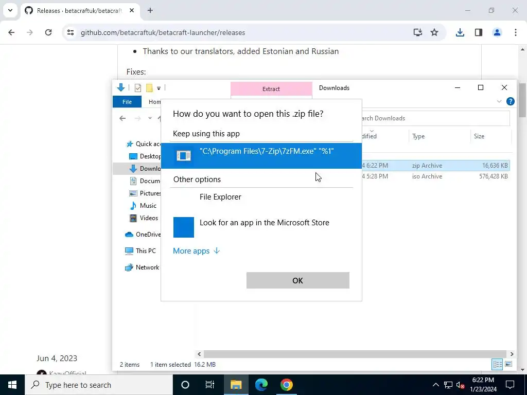Select This PC in the sidebar
This screenshot has width=527, height=395.
(140, 251)
